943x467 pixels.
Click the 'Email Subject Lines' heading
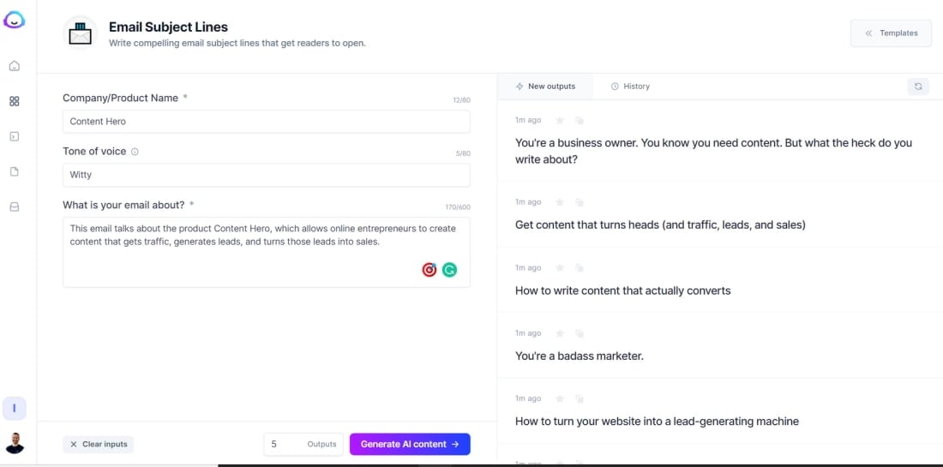(168, 27)
